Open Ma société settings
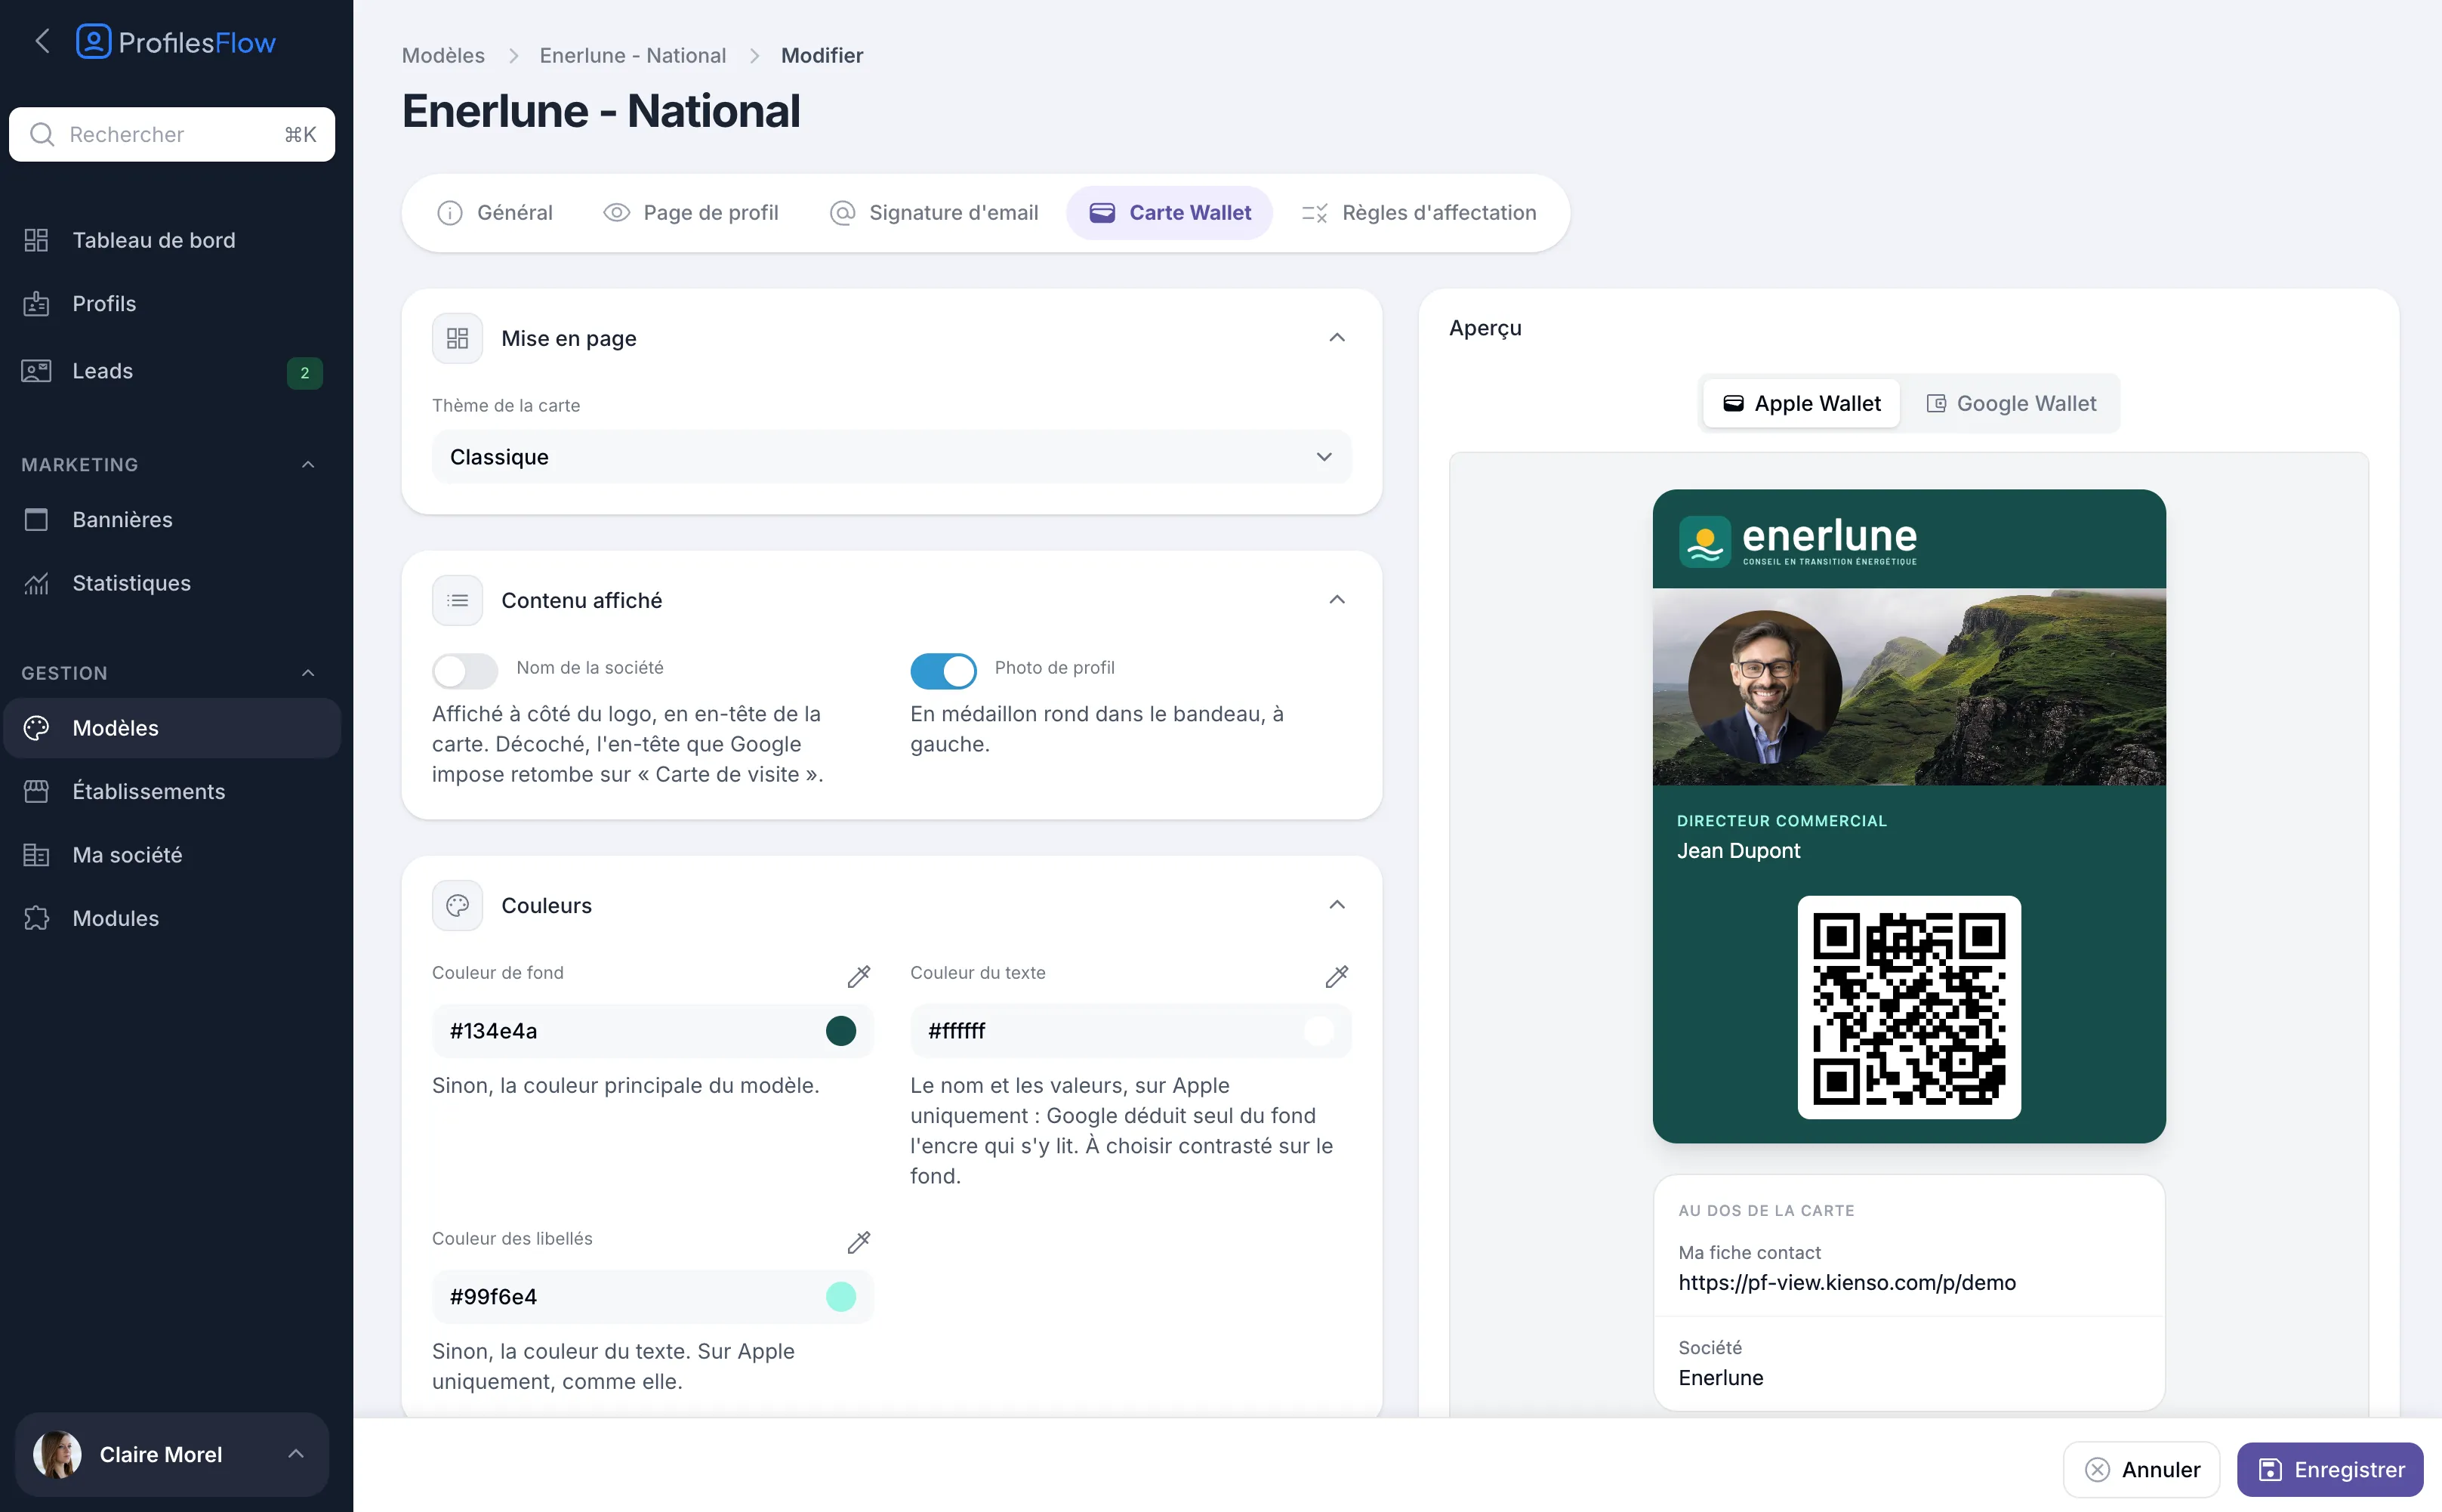2442x1512 pixels. (x=172, y=855)
